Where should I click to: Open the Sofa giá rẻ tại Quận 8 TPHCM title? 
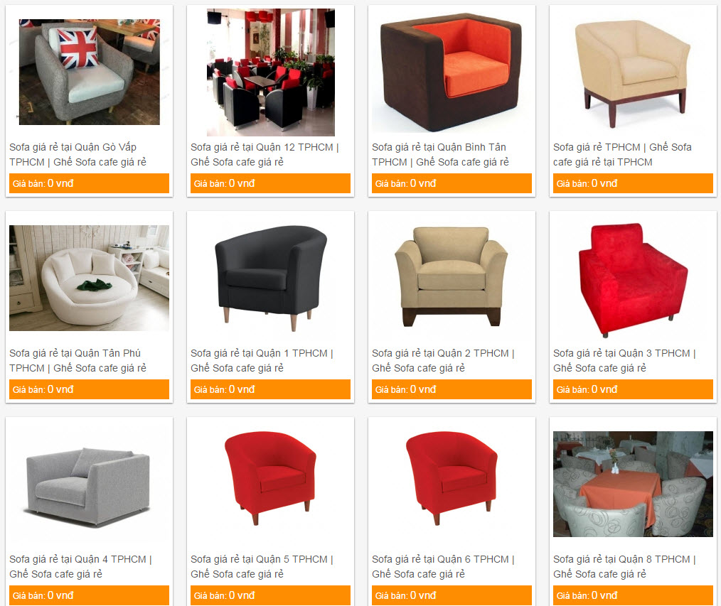[625, 566]
